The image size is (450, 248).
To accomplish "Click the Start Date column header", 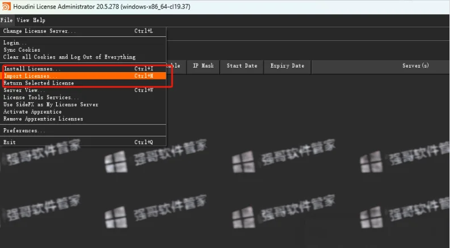I will [242, 66].
